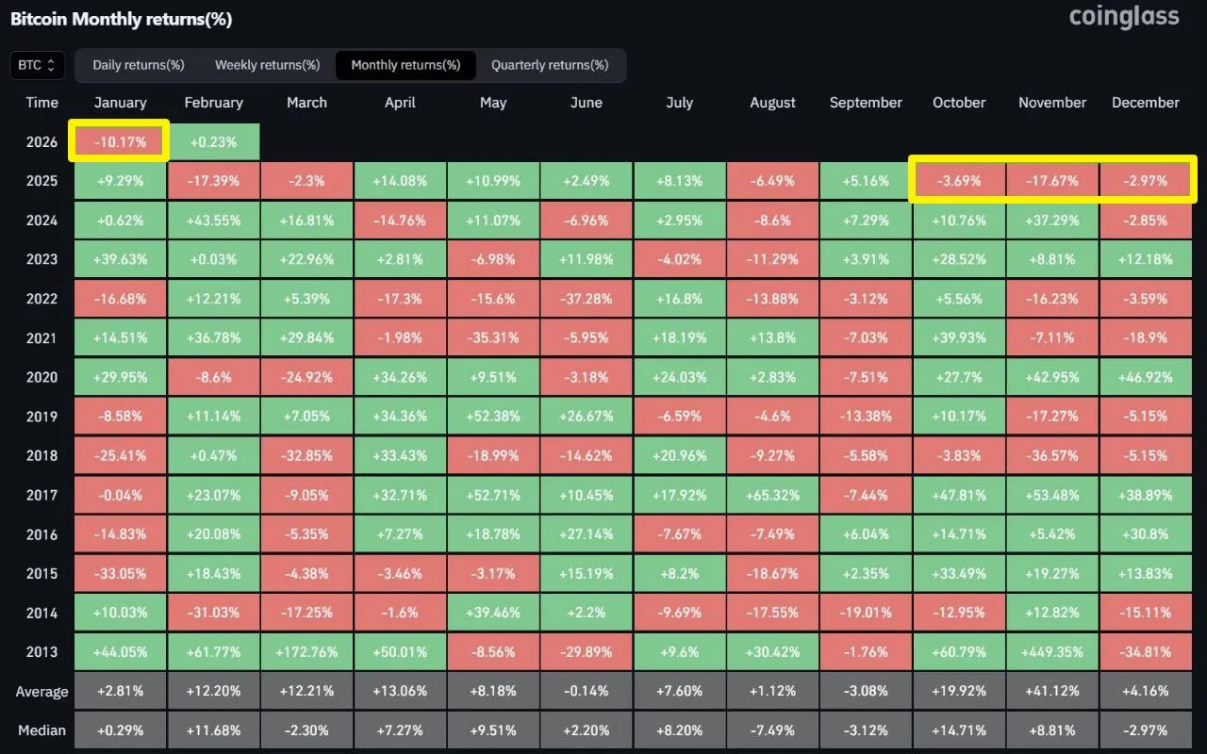Select October 2025 cell showing -3.69%
The height and width of the screenshot is (754, 1207).
(x=959, y=181)
